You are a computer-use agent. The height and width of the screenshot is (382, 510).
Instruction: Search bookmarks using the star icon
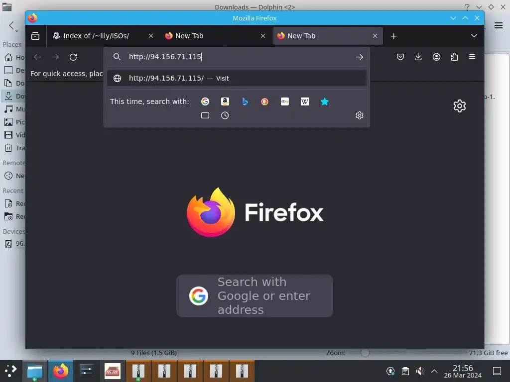pos(325,101)
